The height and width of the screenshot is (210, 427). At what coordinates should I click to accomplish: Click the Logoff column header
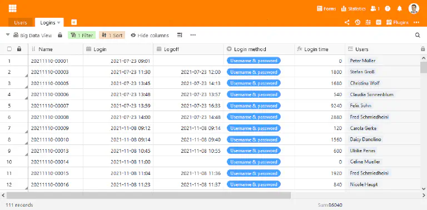(x=188, y=49)
